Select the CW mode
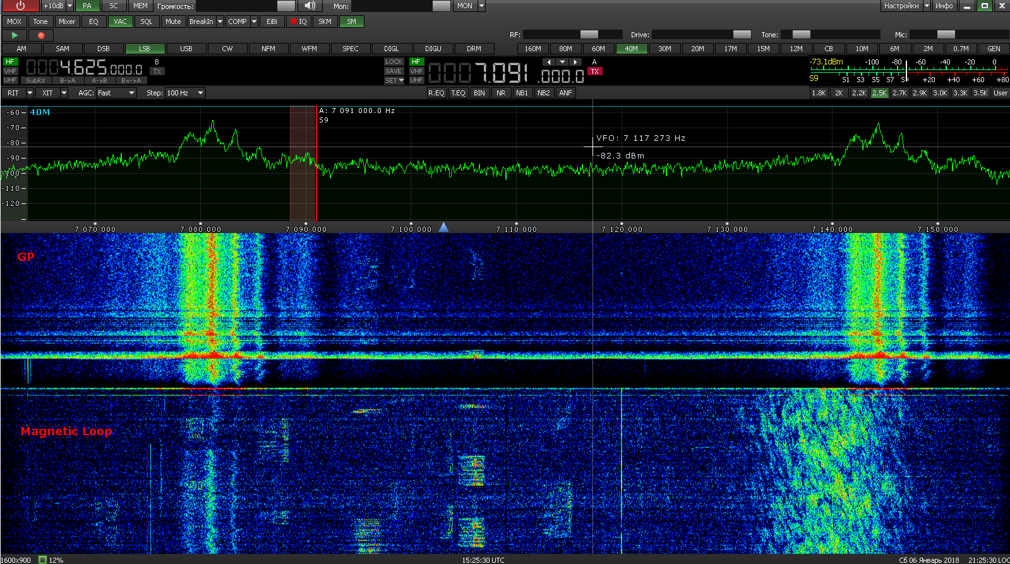 click(x=227, y=49)
